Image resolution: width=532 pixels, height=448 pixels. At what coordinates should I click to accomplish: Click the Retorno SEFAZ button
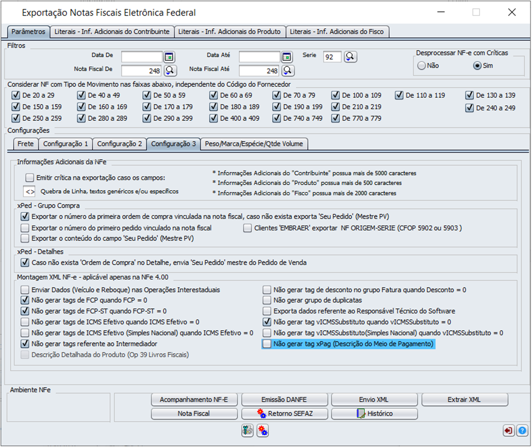[x=284, y=414]
